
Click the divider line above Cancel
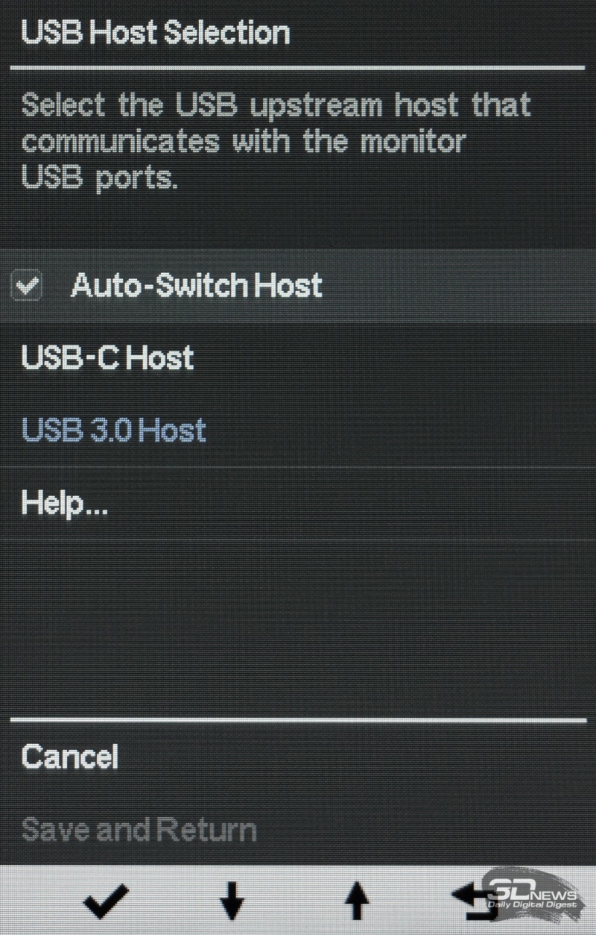[298, 722]
